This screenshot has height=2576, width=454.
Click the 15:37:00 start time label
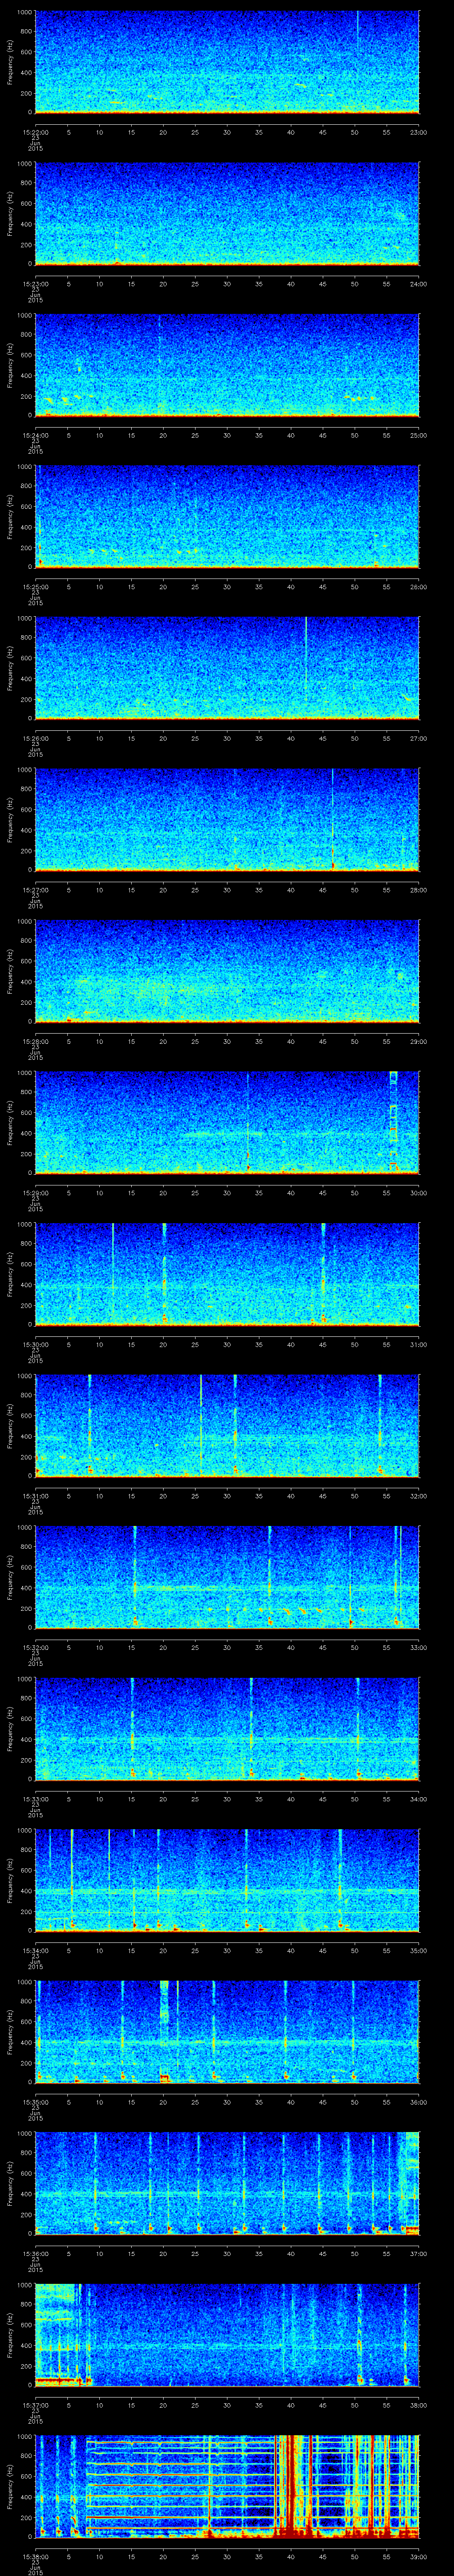point(35,2405)
